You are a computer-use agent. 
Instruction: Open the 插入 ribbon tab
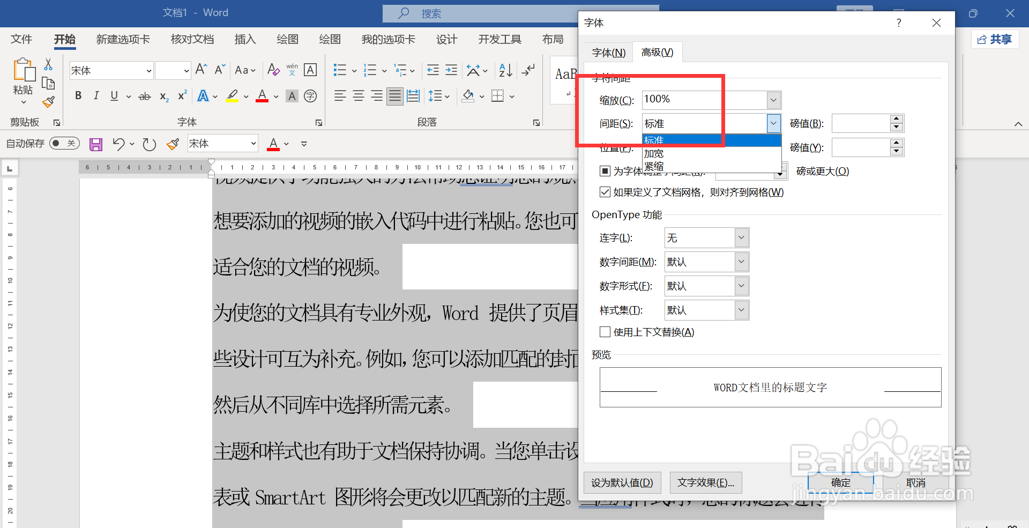(245, 39)
